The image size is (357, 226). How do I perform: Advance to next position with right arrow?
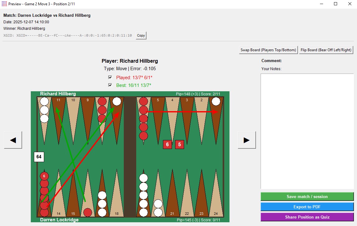(x=247, y=140)
